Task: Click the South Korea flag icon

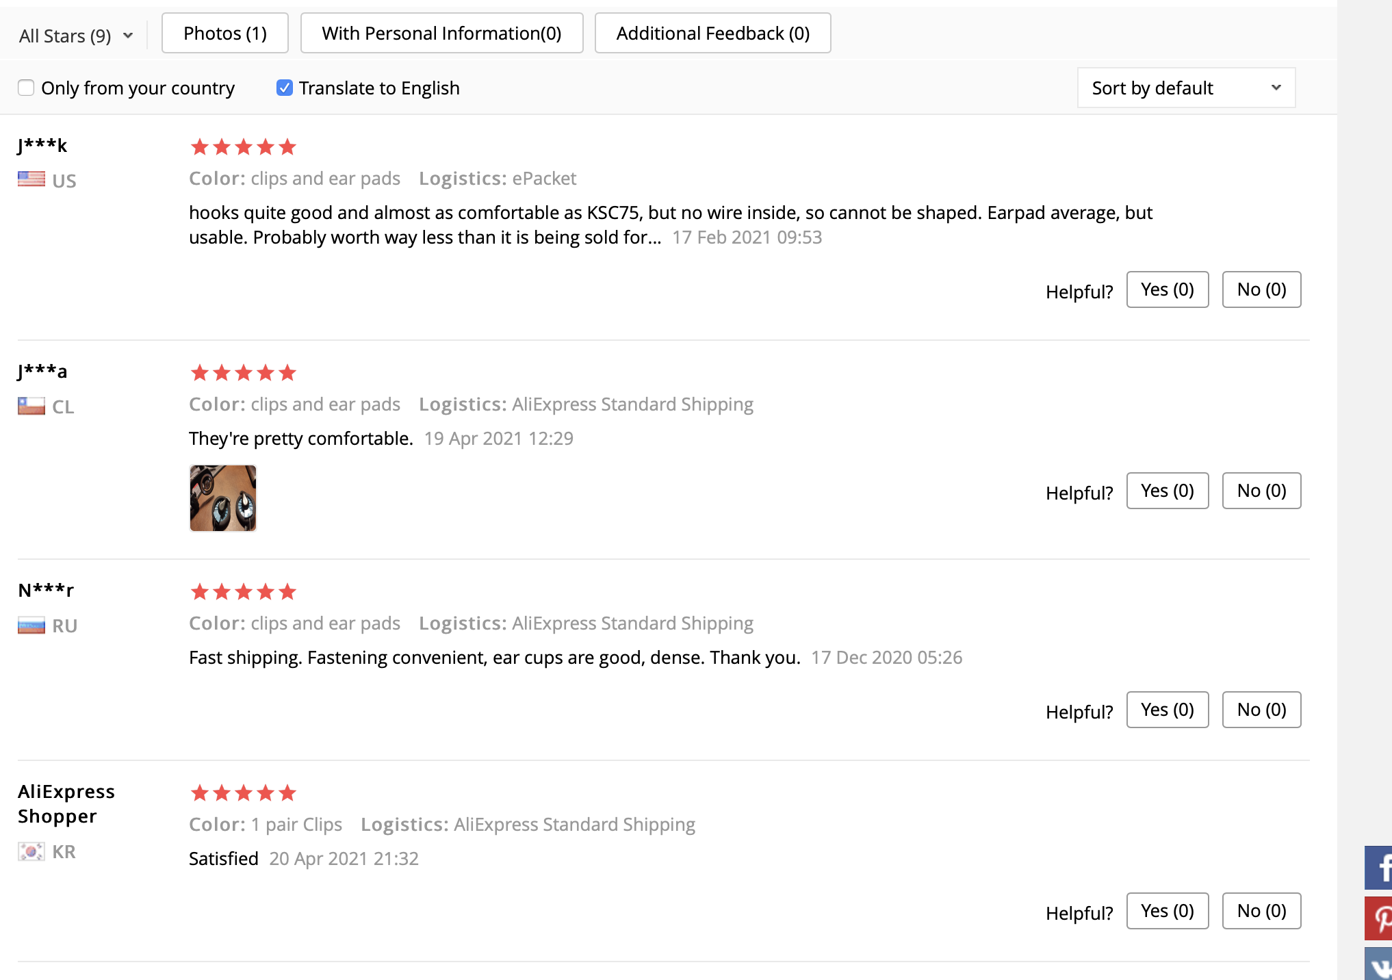Action: coord(31,851)
